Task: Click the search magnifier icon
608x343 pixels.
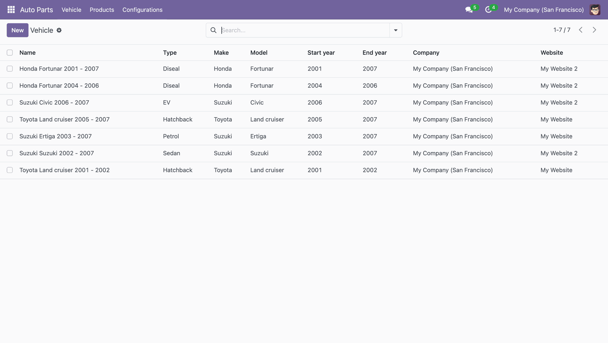Action: point(213,30)
